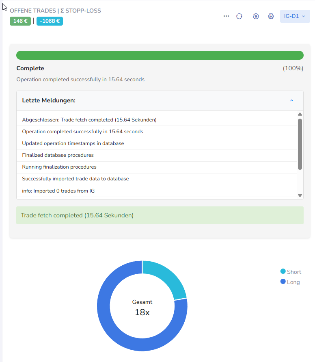Click the messages list scrollbar thumb
315x362 pixels.
coord(300,144)
